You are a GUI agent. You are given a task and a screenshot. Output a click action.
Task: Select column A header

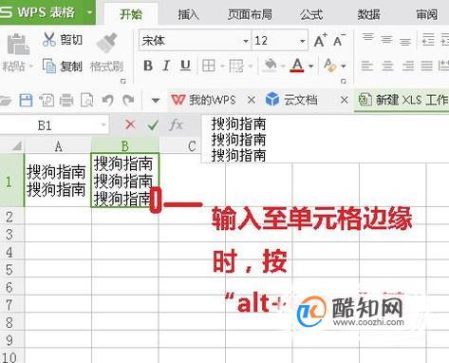pos(58,146)
